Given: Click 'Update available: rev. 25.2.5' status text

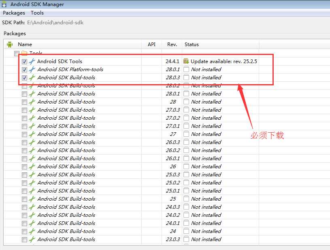Looking at the screenshot, I should click(224, 61).
